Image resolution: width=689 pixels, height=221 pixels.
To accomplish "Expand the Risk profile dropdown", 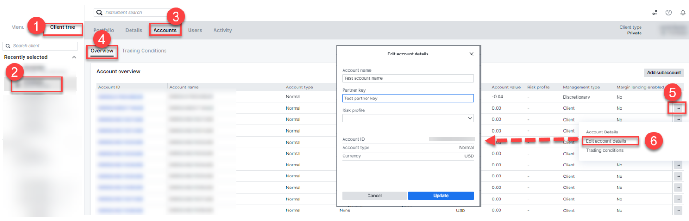I will (469, 118).
